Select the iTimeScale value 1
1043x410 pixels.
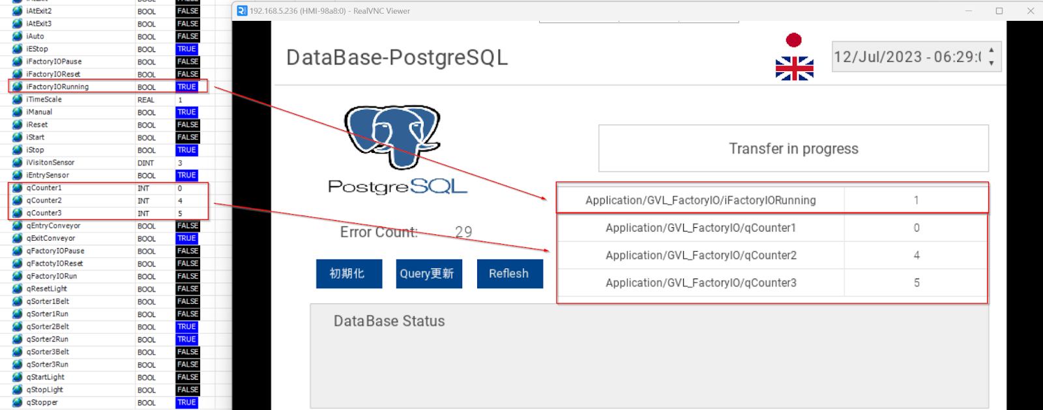(181, 100)
